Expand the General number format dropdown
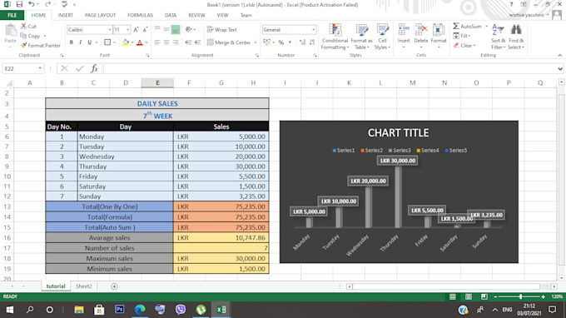Image resolution: width=566 pixels, height=318 pixels. (313, 30)
